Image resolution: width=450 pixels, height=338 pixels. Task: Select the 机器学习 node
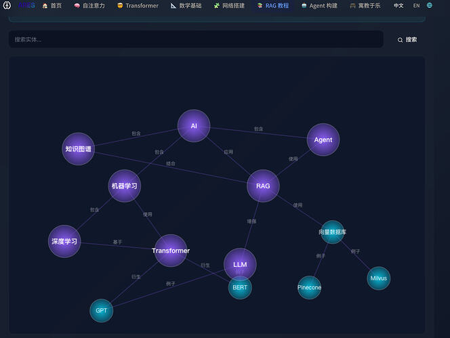pyautogui.click(x=124, y=186)
